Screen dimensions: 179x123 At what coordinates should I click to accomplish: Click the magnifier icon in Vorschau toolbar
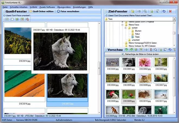pos(155,50)
